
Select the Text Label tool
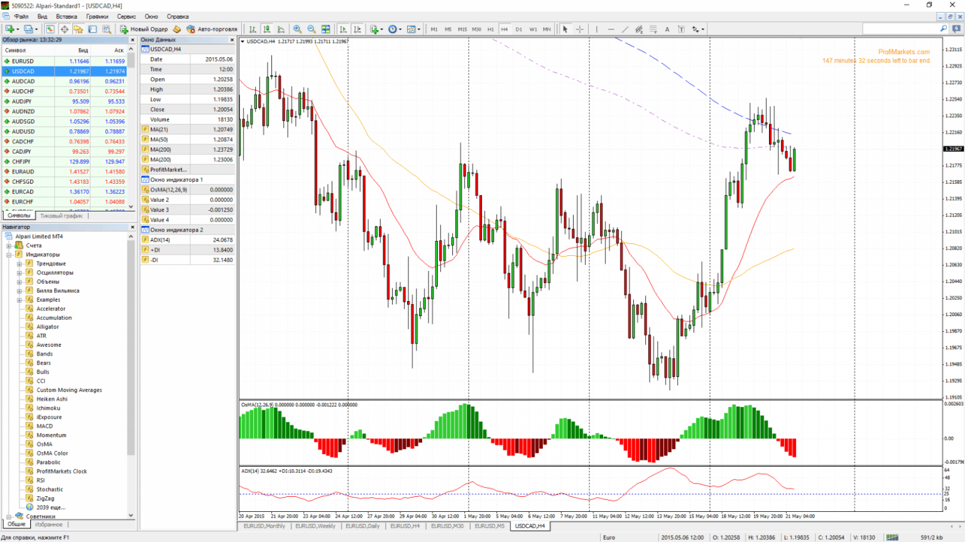click(x=681, y=29)
